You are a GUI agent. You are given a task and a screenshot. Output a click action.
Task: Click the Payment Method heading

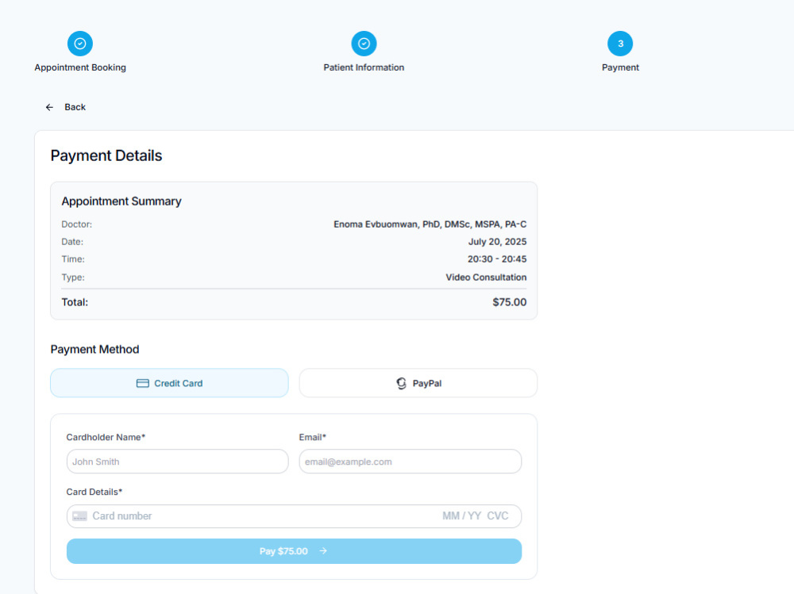[x=94, y=349]
